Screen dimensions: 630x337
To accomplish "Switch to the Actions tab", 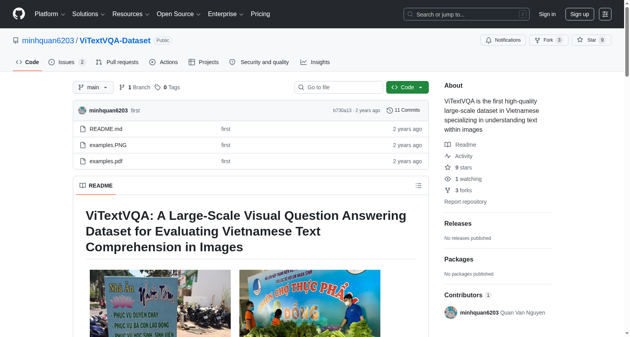I will [x=164, y=62].
